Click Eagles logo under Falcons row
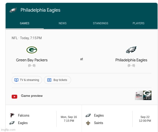 [x=12, y=123]
